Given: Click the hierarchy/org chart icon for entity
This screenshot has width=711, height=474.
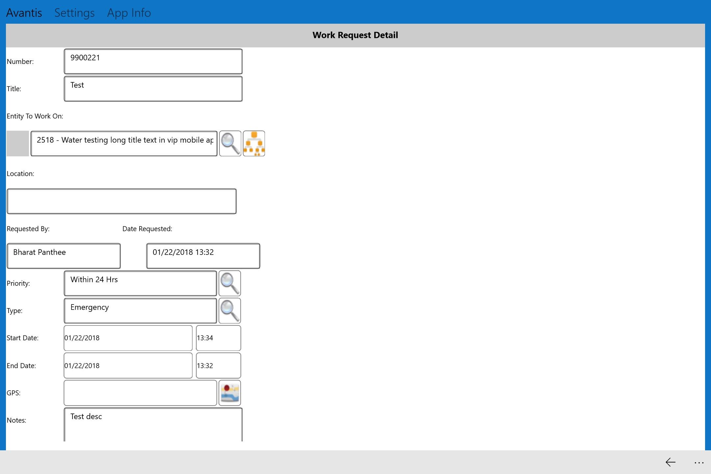Looking at the screenshot, I should pyautogui.click(x=254, y=144).
